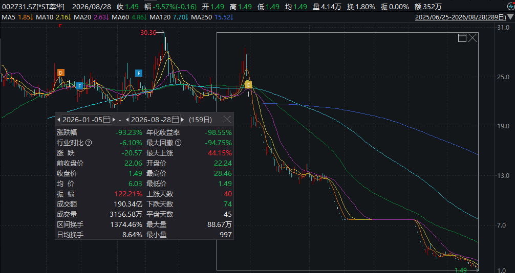
Task: Show help for 最大回撤
Action: click(178, 143)
